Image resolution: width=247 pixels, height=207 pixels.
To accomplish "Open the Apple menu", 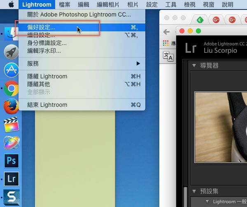I will 11,5.
